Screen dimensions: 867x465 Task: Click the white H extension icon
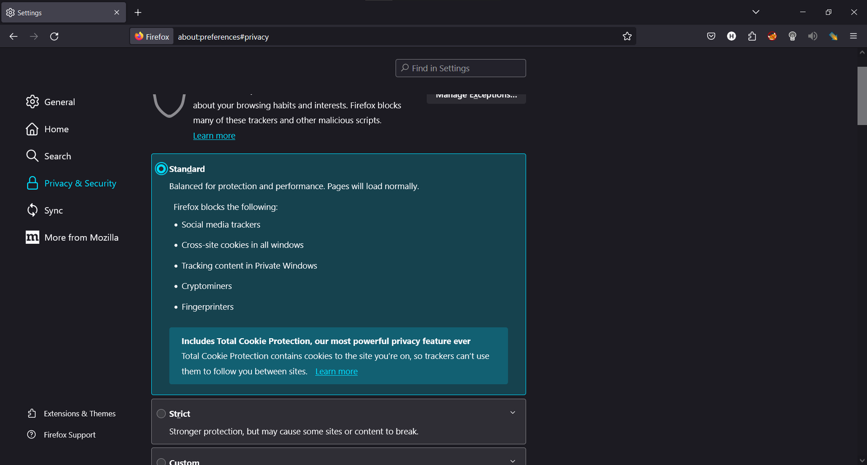[732, 36]
